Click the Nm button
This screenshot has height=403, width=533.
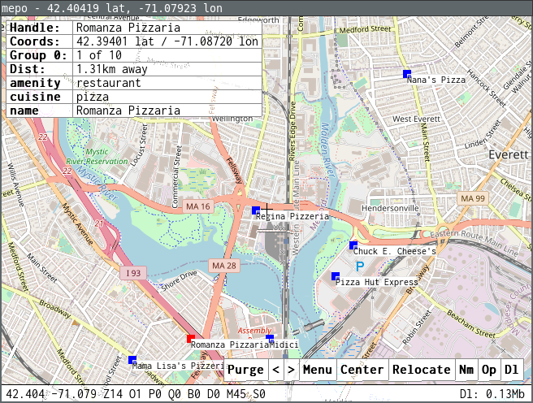click(x=466, y=370)
